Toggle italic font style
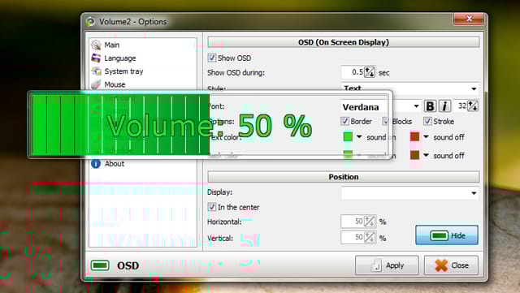This screenshot has height=293, width=520. pos(444,106)
